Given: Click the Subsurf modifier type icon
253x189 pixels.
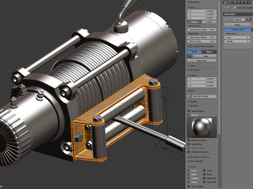Looking at the screenshot, I should pyautogui.click(x=230, y=19).
